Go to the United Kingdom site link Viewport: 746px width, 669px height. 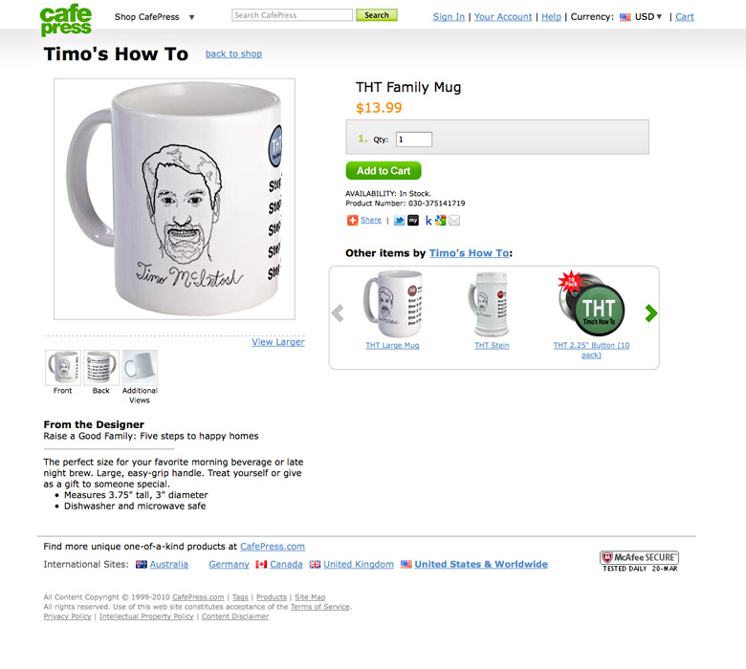coord(359,565)
